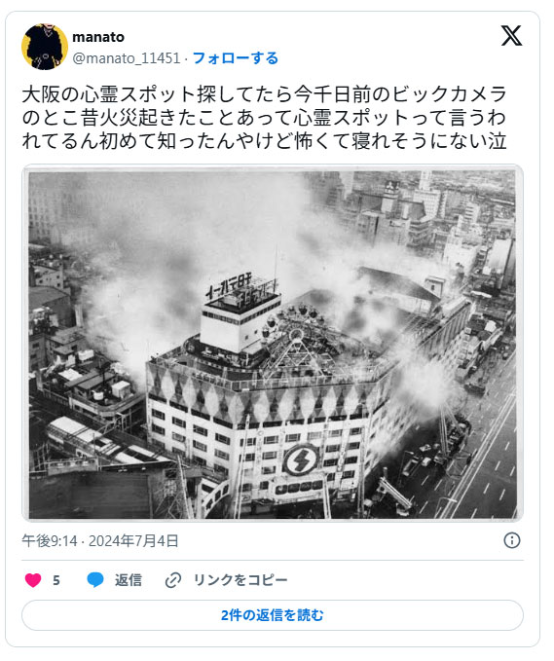Image resolution: width=554 pixels, height=661 pixels.
Task: Click the リンクをコピー text
Action: [x=240, y=580]
